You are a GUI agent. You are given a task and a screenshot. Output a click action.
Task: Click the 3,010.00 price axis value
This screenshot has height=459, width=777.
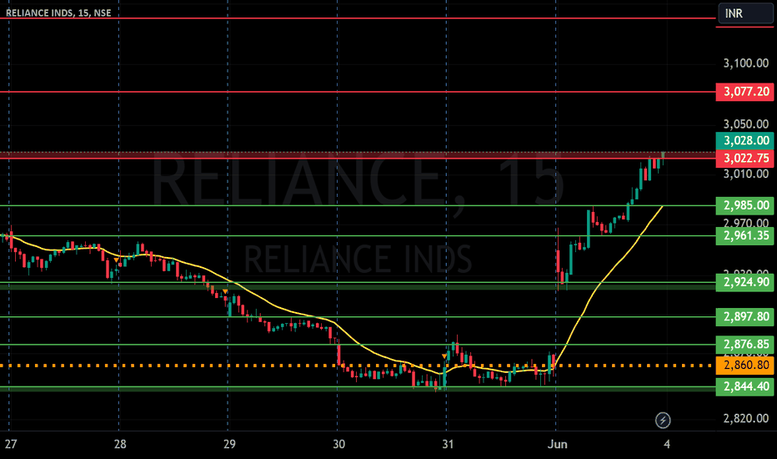pos(746,174)
